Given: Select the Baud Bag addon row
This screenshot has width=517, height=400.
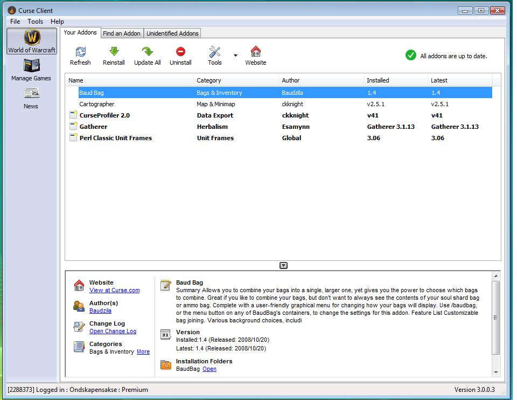Looking at the screenshot, I should click(x=285, y=93).
